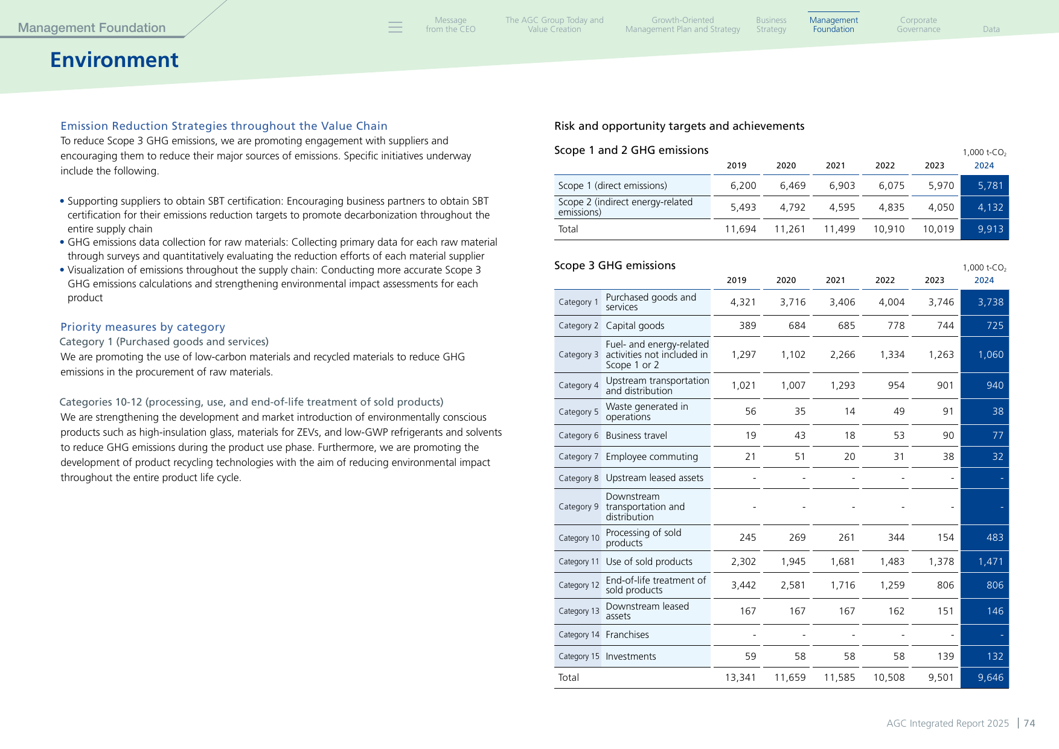Select Category 1 (Purchased goods and services) subheading
Viewport: 1059px width, 749px height.
[164, 342]
